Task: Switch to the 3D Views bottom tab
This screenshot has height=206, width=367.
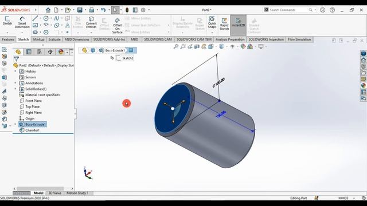Action: click(55, 193)
